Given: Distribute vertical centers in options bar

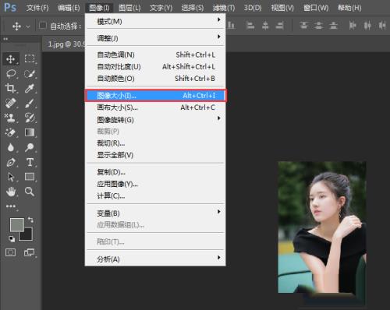Looking at the screenshot, I should (318, 26).
